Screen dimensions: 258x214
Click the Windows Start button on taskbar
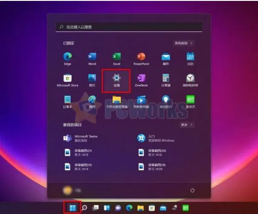pyautogui.click(x=72, y=208)
